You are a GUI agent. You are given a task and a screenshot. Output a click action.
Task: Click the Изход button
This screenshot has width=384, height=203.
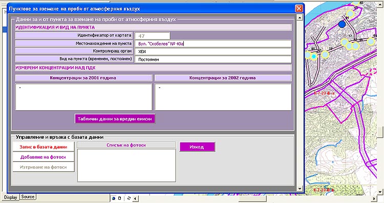pos(197,147)
